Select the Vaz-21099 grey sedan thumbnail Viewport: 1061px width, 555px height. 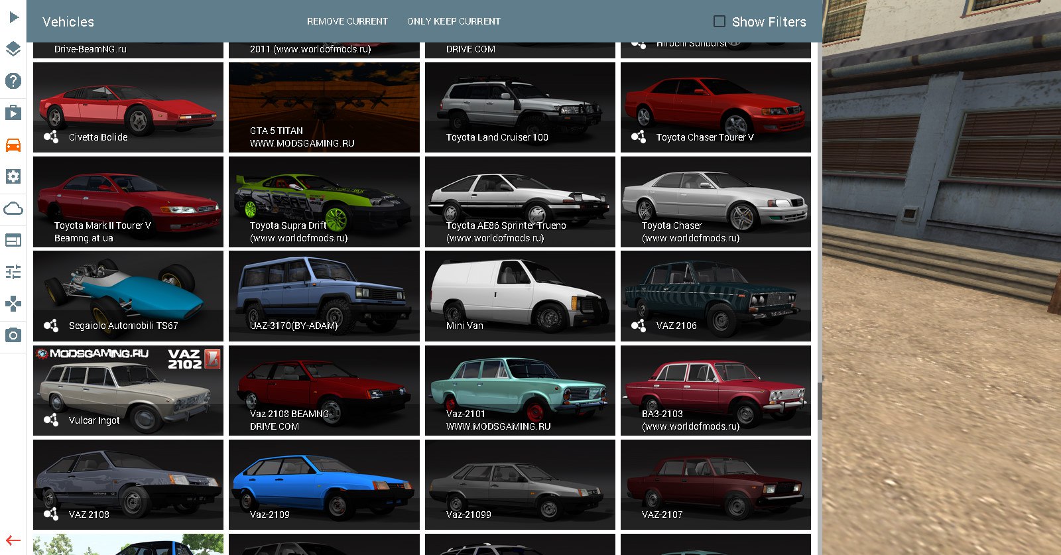520,485
